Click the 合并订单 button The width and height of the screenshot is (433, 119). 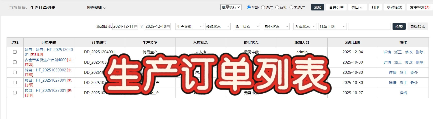pyautogui.click(x=336, y=7)
